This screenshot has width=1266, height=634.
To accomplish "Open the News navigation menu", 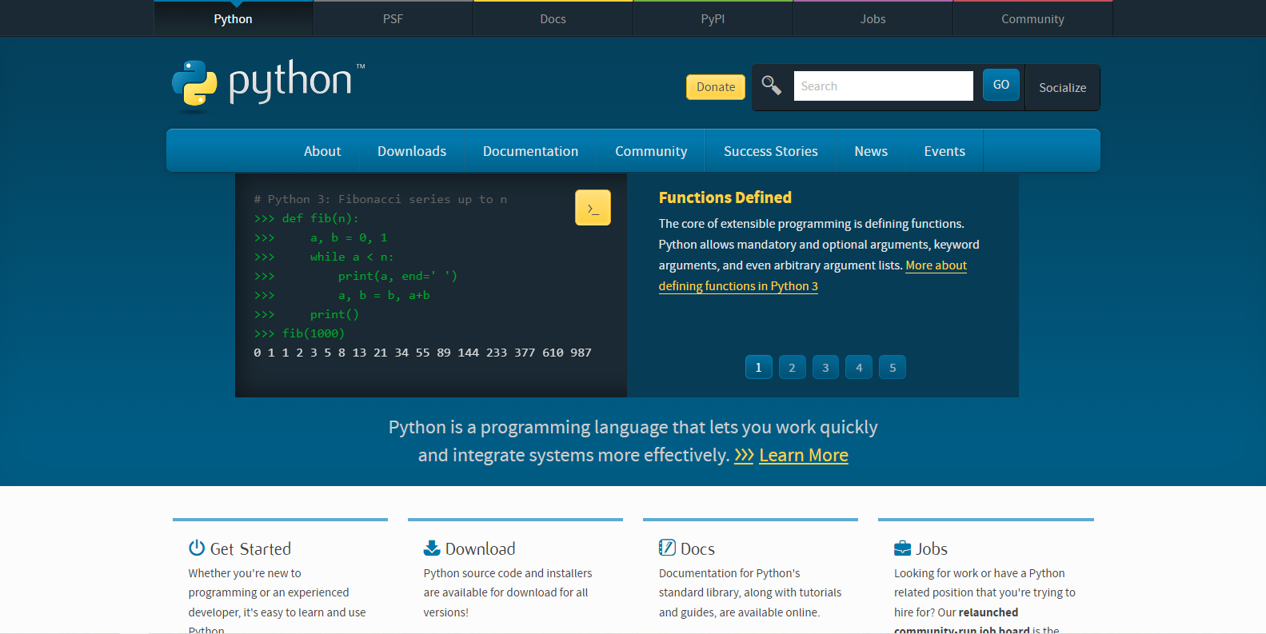I will tap(871, 151).
